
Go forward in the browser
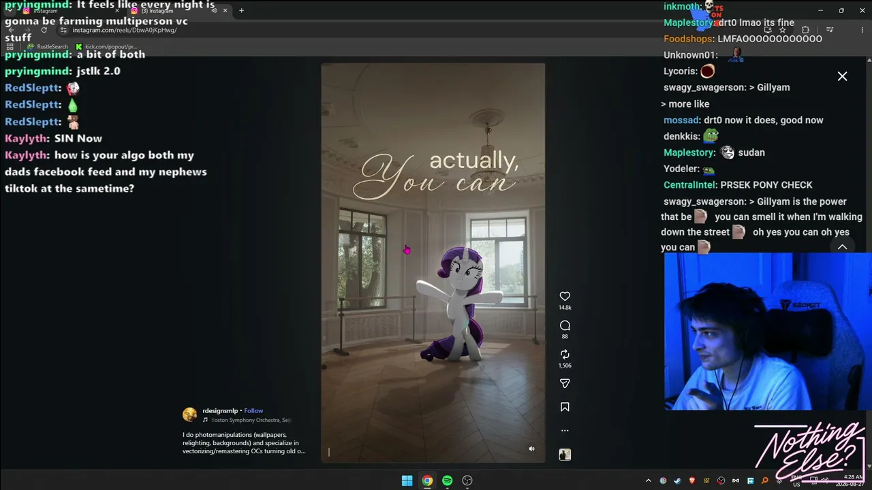(x=27, y=30)
